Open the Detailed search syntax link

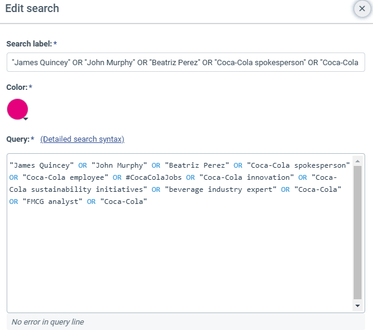pyautogui.click(x=82, y=139)
